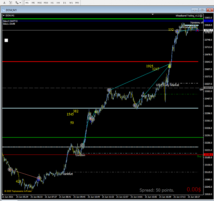Click the toolbar grip before M1
The width and height of the screenshot is (214, 201).
(x=24, y=3)
